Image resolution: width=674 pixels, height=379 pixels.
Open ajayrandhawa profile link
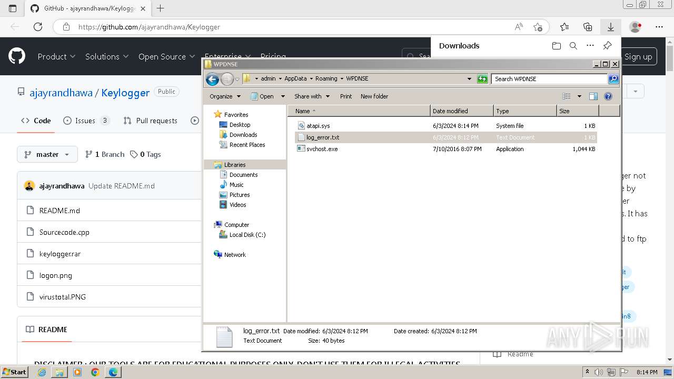[61, 93]
